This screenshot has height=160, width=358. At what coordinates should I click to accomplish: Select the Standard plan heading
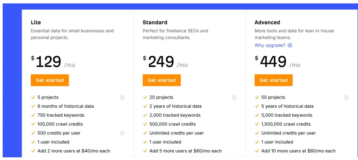point(155,23)
